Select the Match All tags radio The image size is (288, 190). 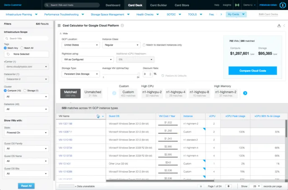pos(22,48)
